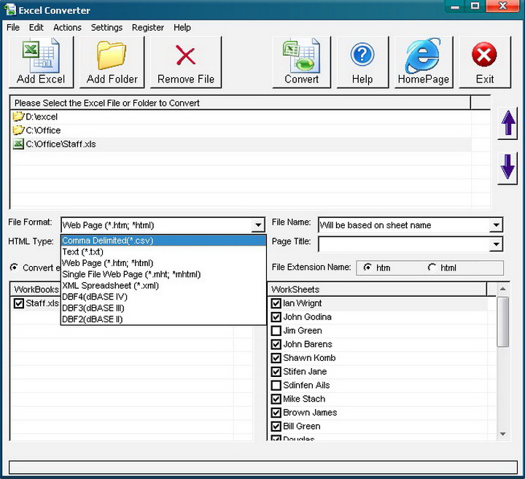
Task: Uncheck the Staff.xls workbook checkbox
Action: 19,303
